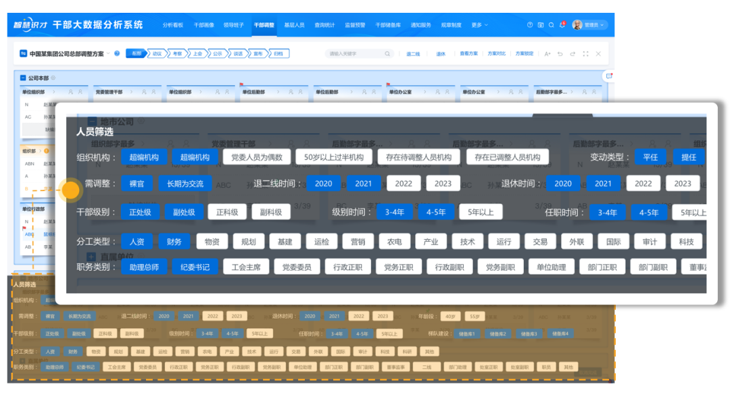Select the 考察 workflow step
The image size is (730, 395).
click(176, 53)
